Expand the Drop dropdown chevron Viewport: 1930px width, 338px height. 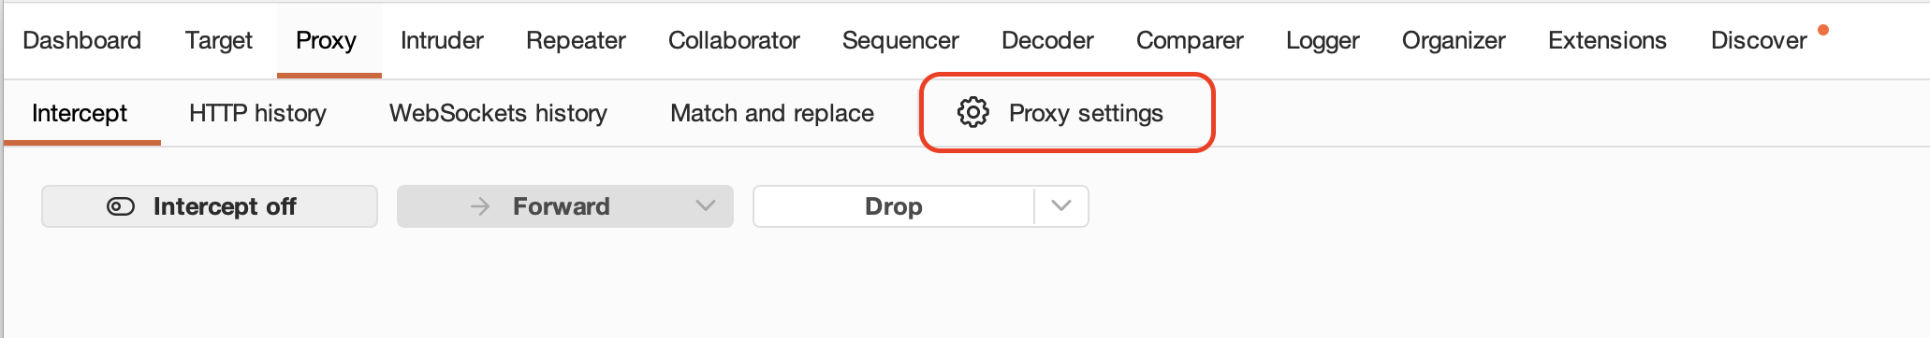pyautogui.click(x=1060, y=206)
